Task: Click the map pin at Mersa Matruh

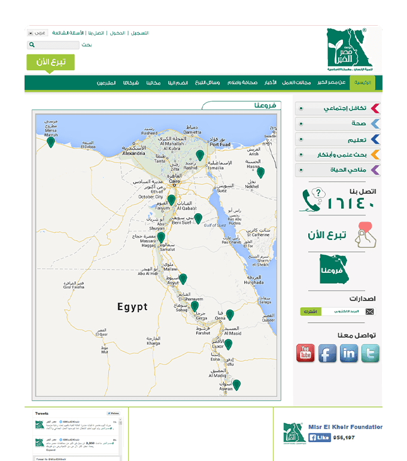Action: point(51,142)
